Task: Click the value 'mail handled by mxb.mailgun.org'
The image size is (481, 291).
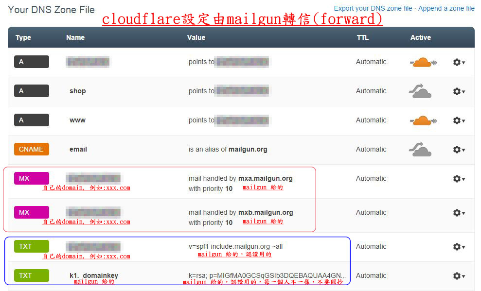Action: (x=240, y=212)
